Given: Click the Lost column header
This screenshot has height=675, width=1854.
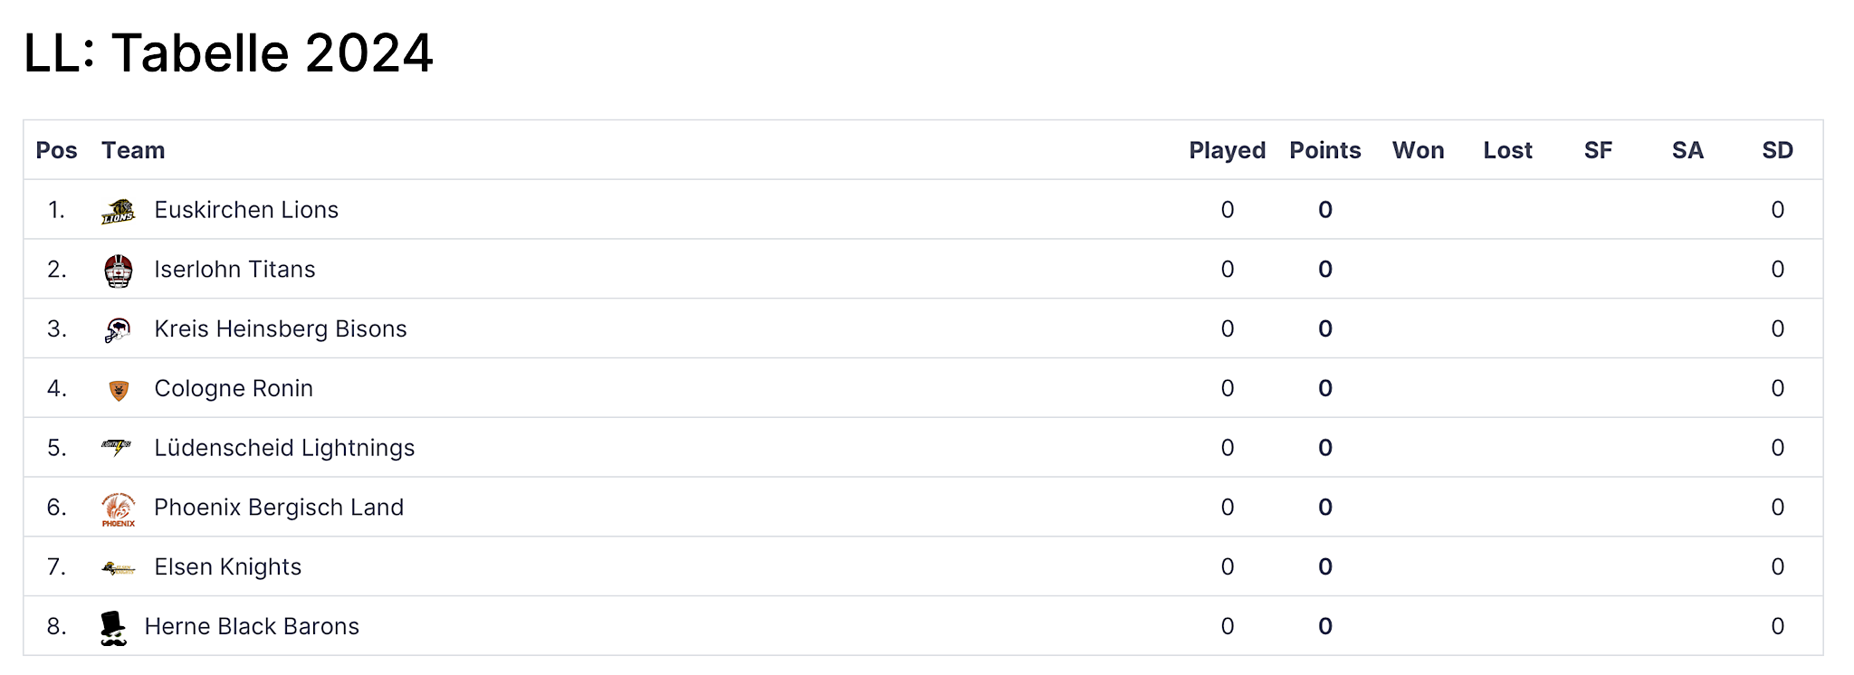Looking at the screenshot, I should tap(1507, 150).
